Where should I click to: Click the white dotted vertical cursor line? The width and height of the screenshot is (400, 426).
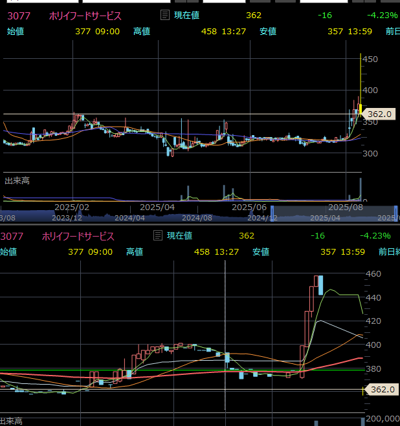225,335
